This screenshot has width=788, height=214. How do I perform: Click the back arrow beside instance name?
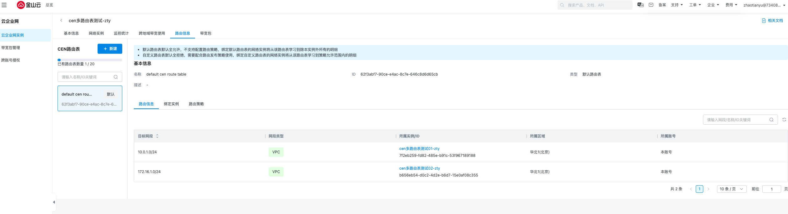coord(61,21)
